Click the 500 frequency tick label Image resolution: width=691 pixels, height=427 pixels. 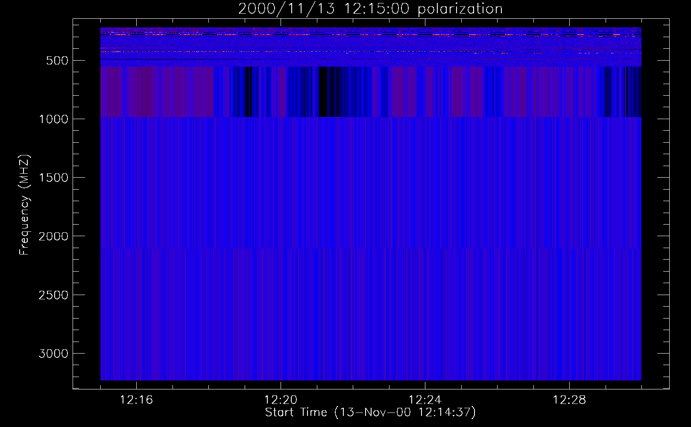57,61
